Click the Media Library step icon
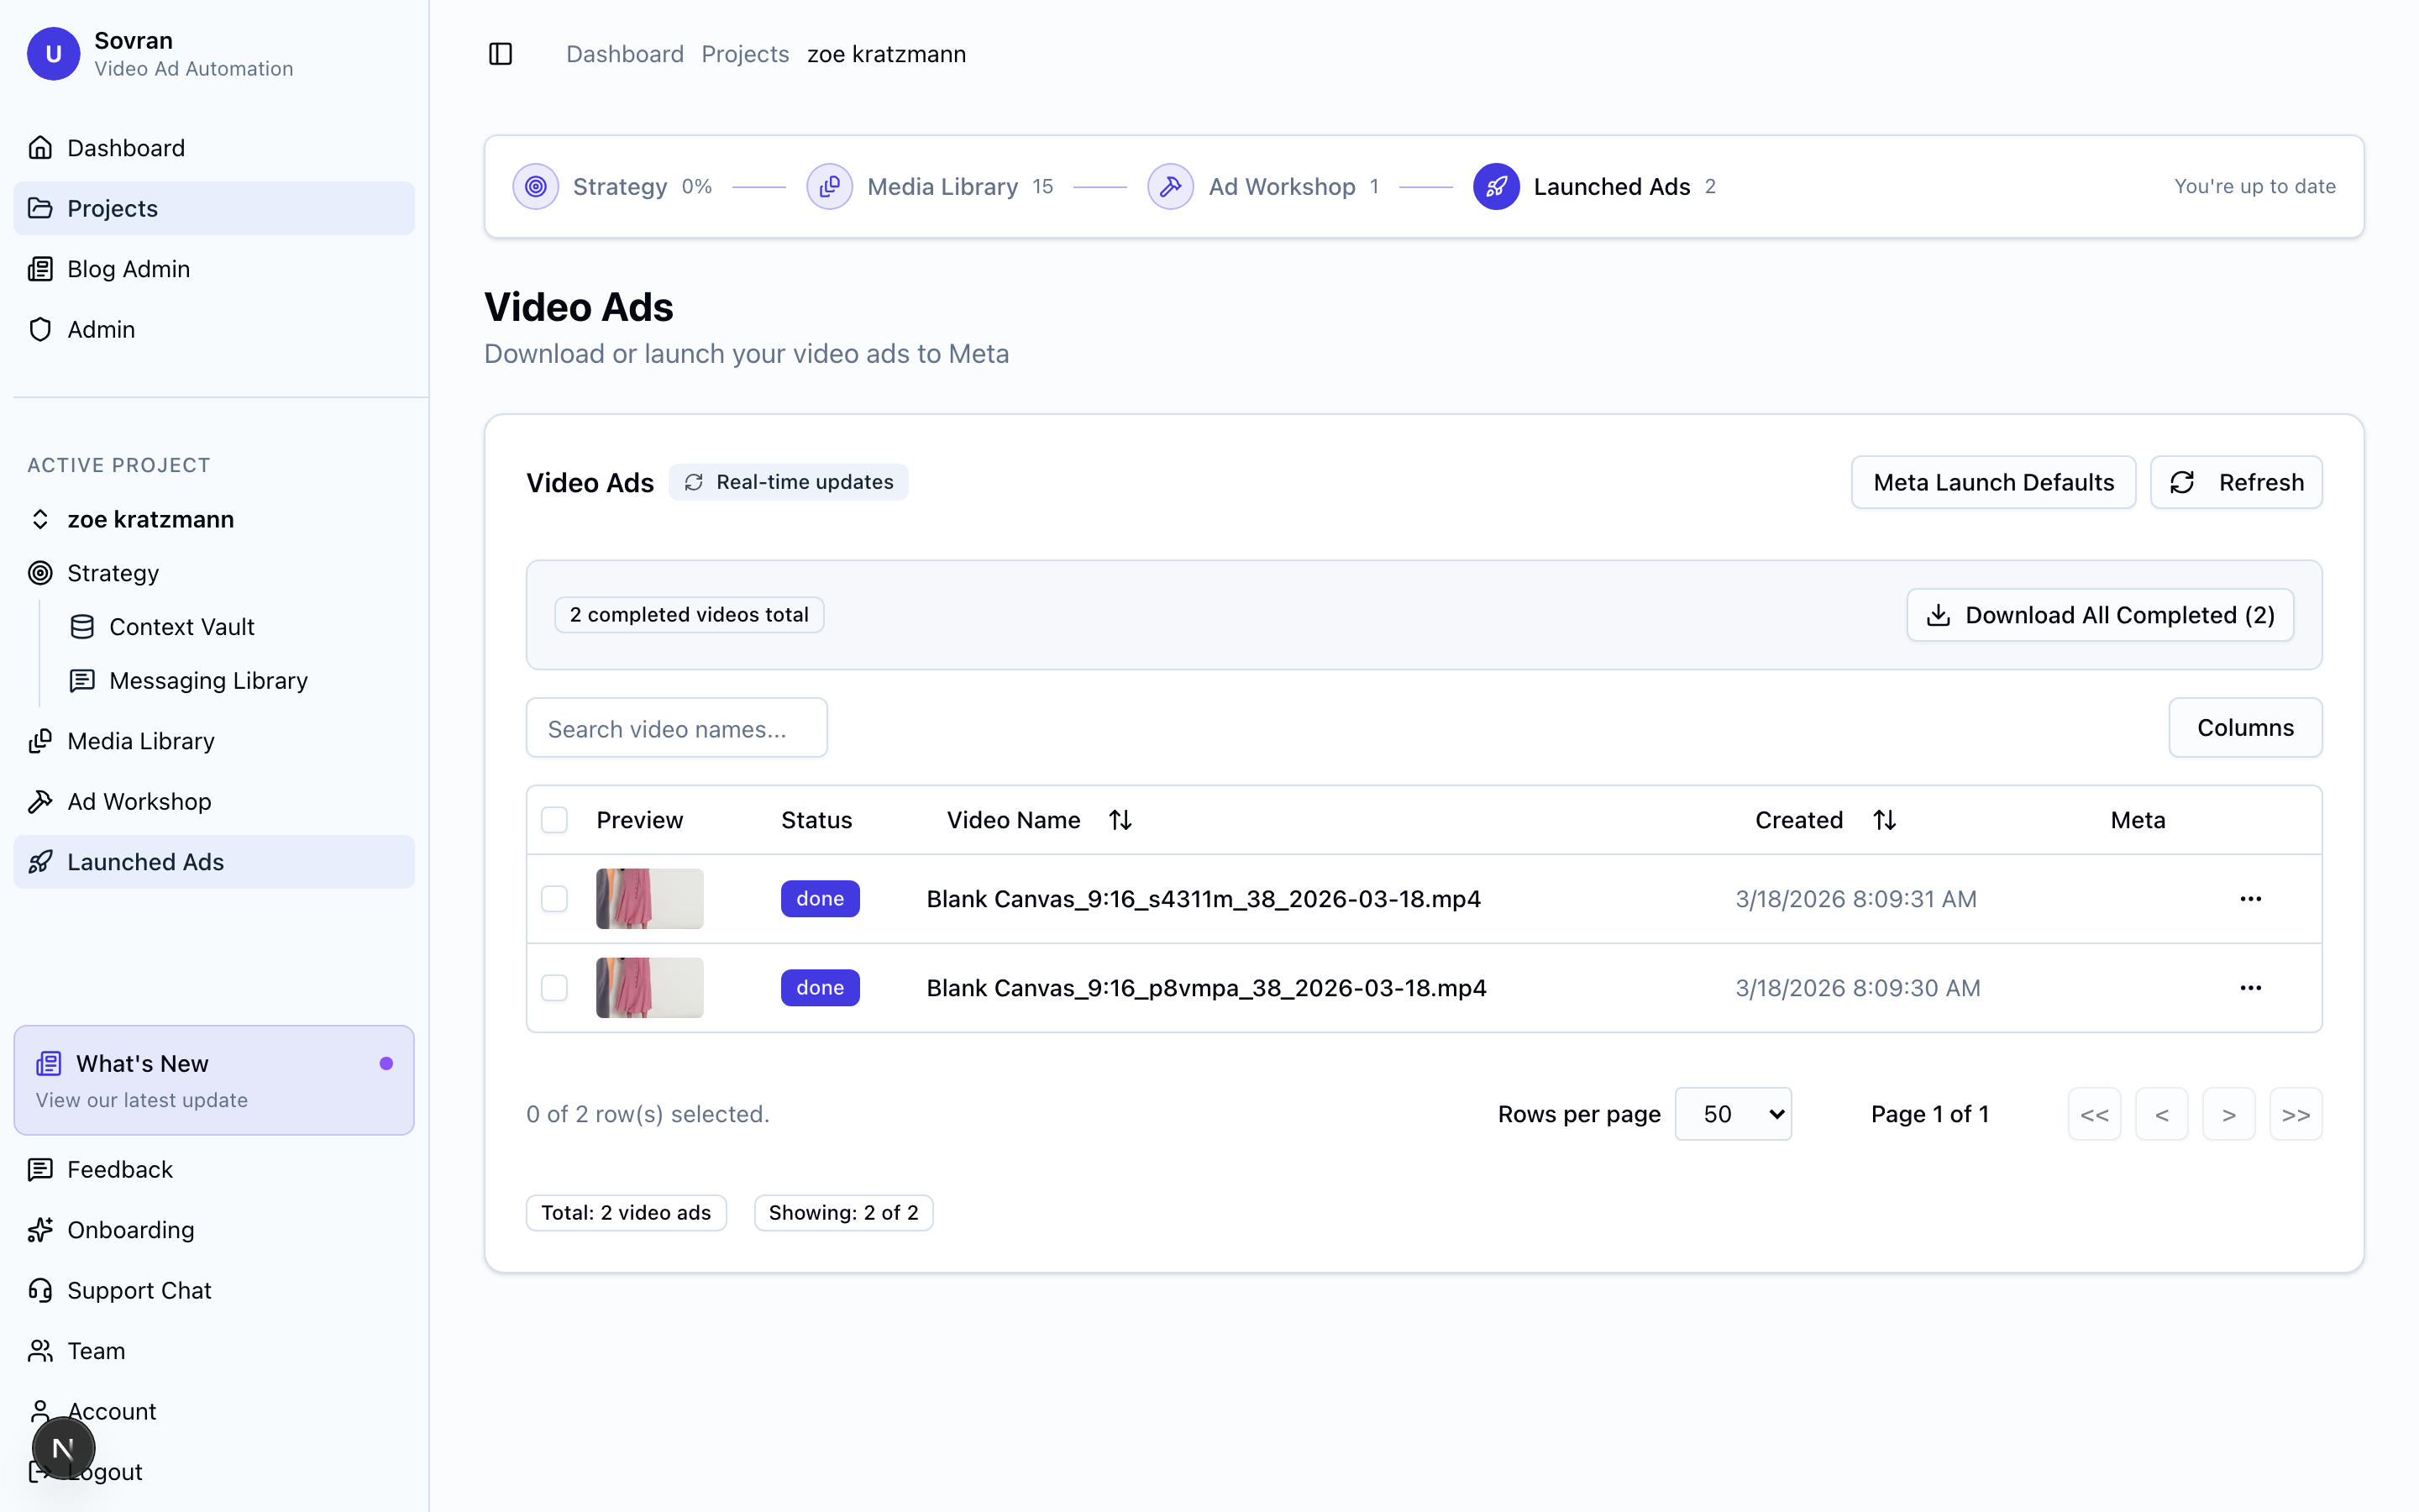The height and width of the screenshot is (1512, 2419). click(829, 187)
